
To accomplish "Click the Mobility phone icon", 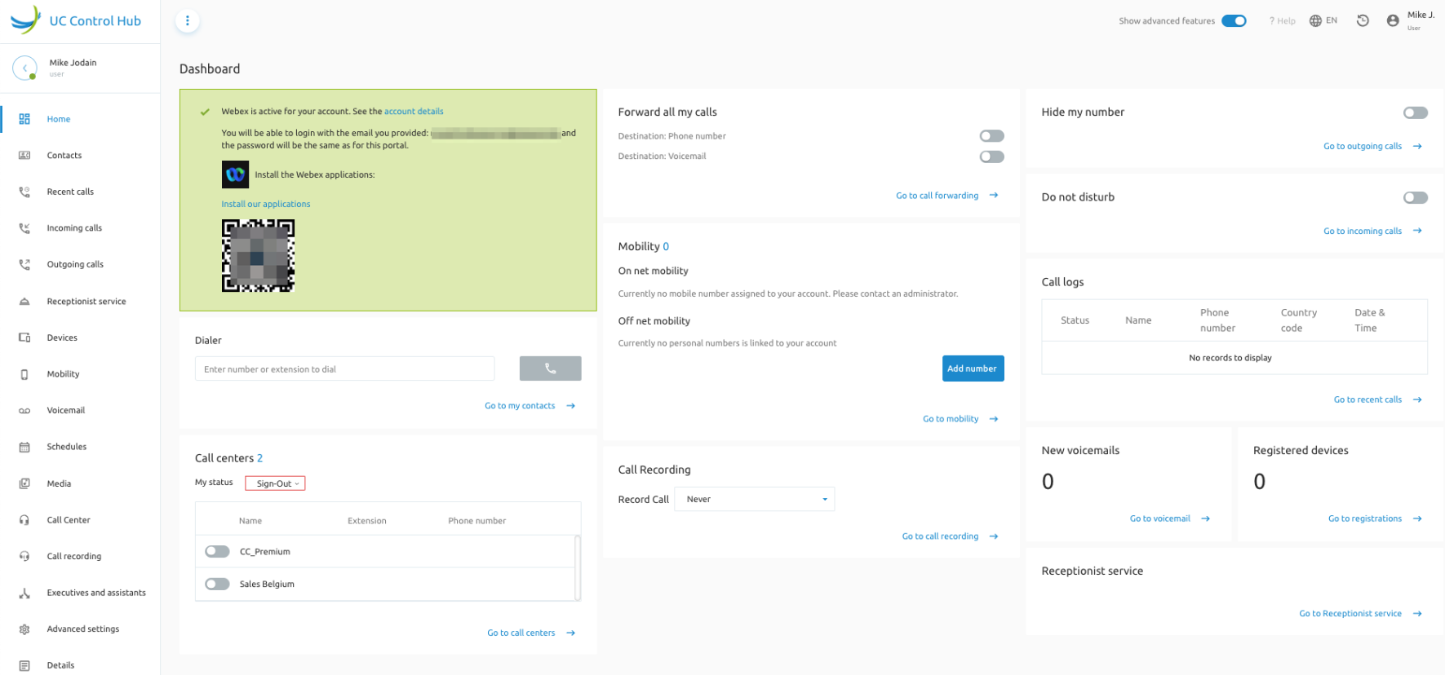I will (24, 374).
